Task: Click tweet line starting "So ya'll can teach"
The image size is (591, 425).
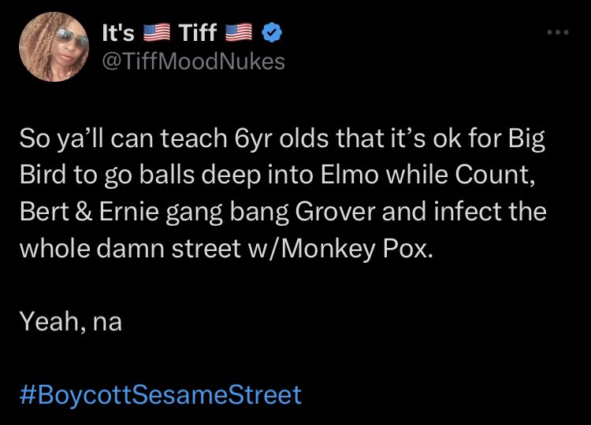Action: click(282, 139)
